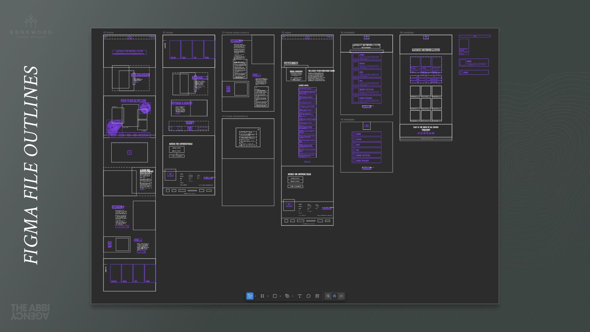The height and width of the screenshot is (332, 590).
Task: Expand the Move tool dropdown arrow
Action: point(255,296)
